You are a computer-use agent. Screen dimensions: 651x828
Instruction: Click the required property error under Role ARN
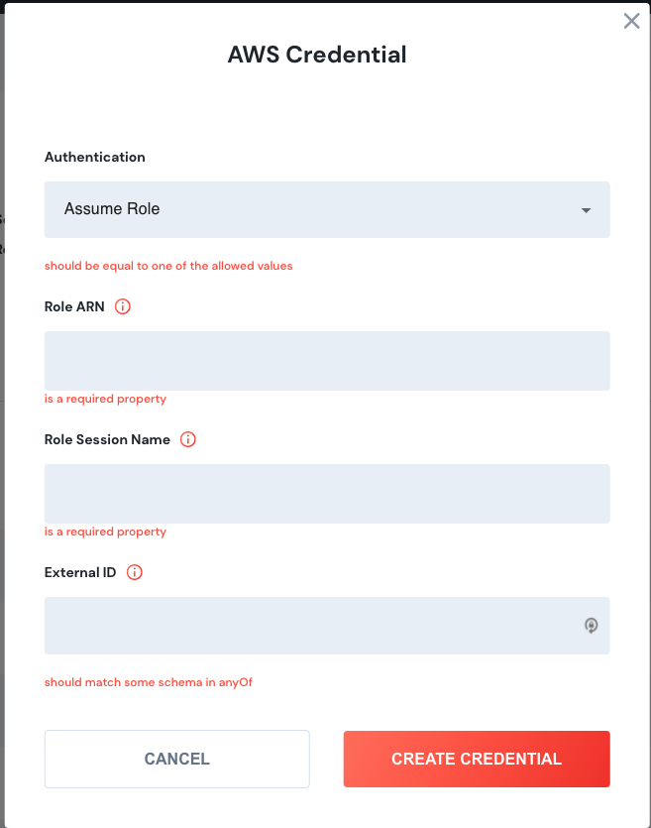coord(105,399)
